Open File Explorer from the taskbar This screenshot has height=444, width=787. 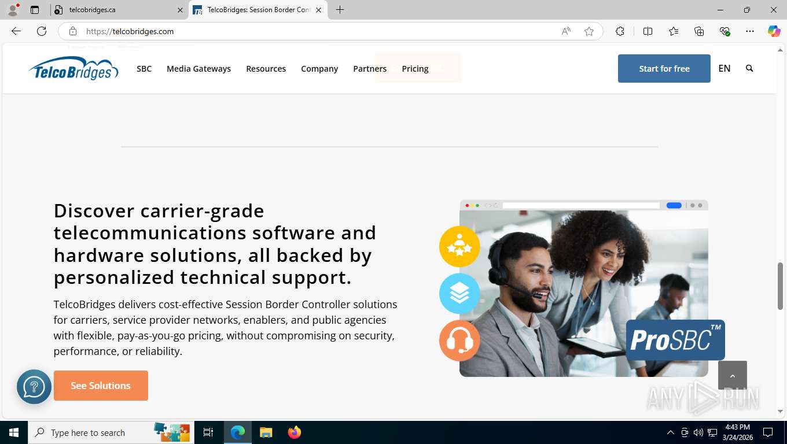point(266,432)
